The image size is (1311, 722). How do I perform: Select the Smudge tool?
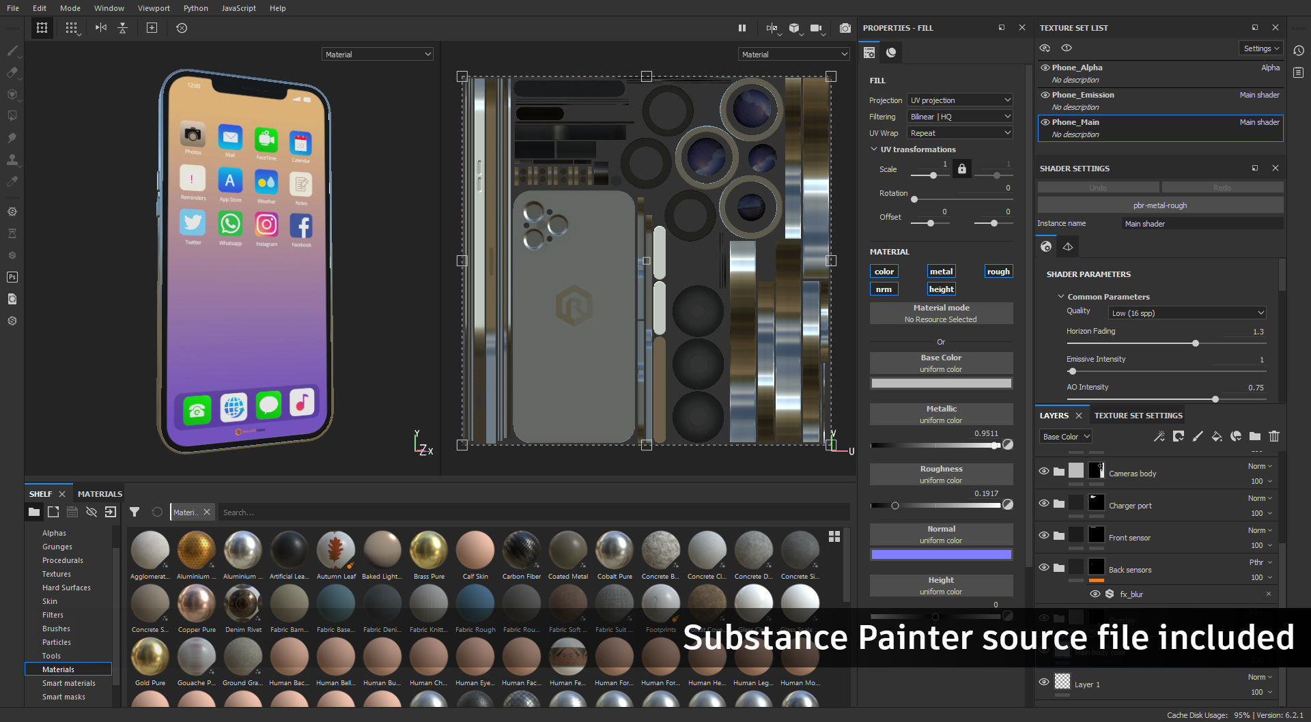pos(12,138)
